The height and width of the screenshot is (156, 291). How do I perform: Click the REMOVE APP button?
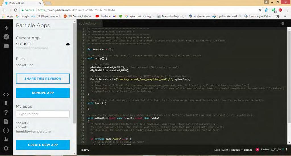[43, 93]
